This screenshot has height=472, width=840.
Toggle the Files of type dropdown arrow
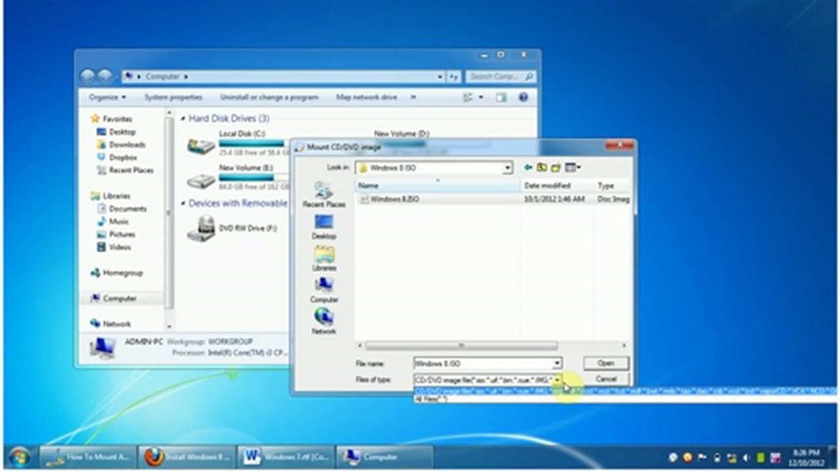coord(557,380)
